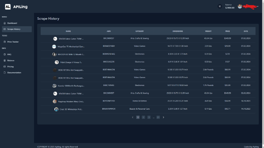Open the user account dropdown arrow
This screenshot has width=264, height=148.
click(258, 6)
